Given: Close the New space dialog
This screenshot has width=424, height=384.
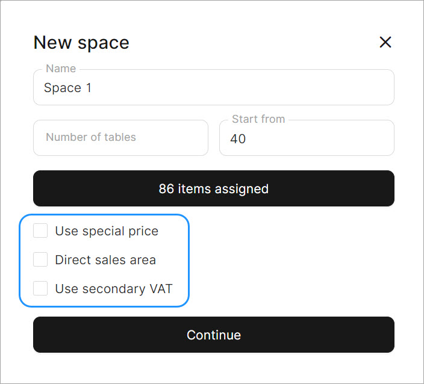Looking at the screenshot, I should click(385, 42).
